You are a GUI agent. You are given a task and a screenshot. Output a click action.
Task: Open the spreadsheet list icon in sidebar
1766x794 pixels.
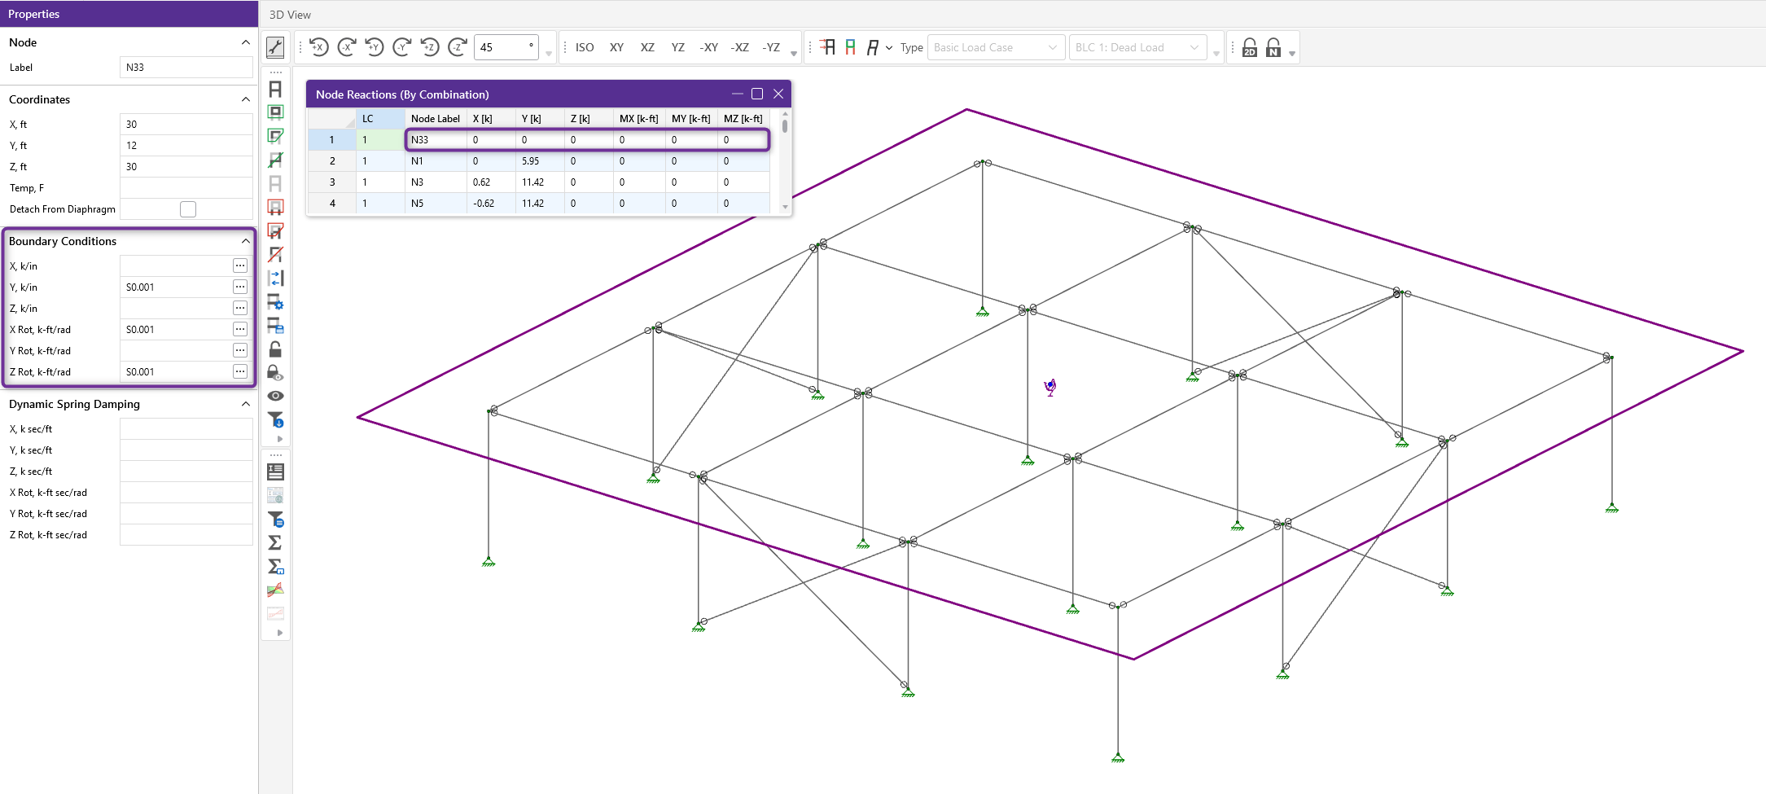coord(275,472)
